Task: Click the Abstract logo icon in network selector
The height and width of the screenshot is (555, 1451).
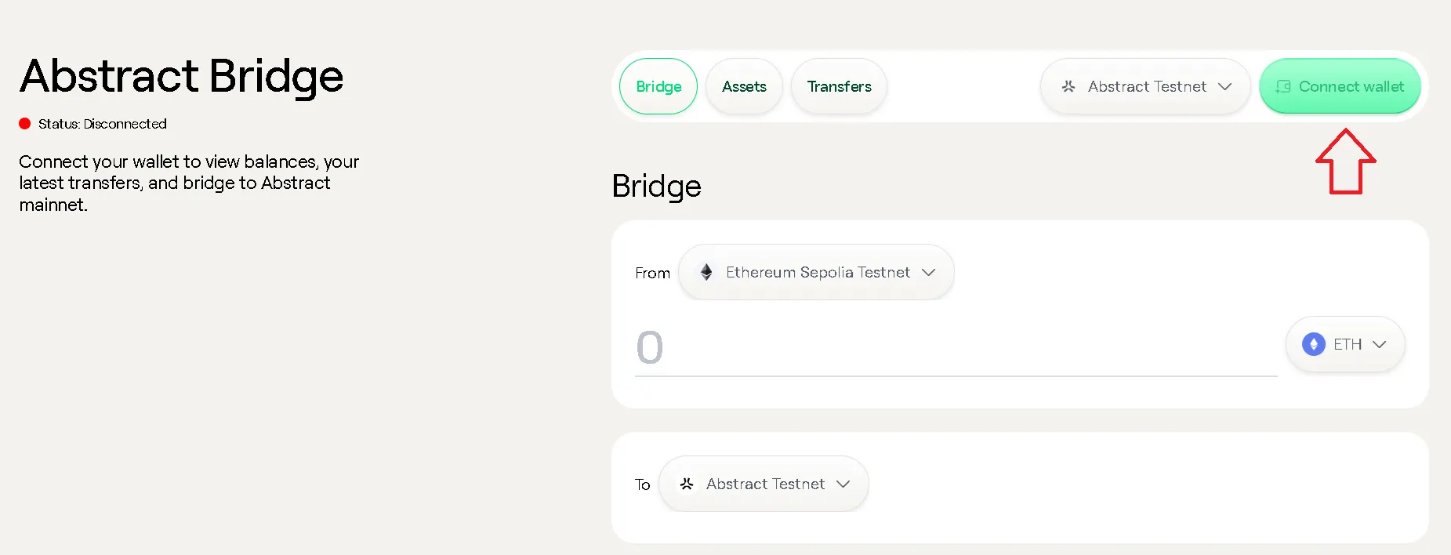Action: 1068,87
